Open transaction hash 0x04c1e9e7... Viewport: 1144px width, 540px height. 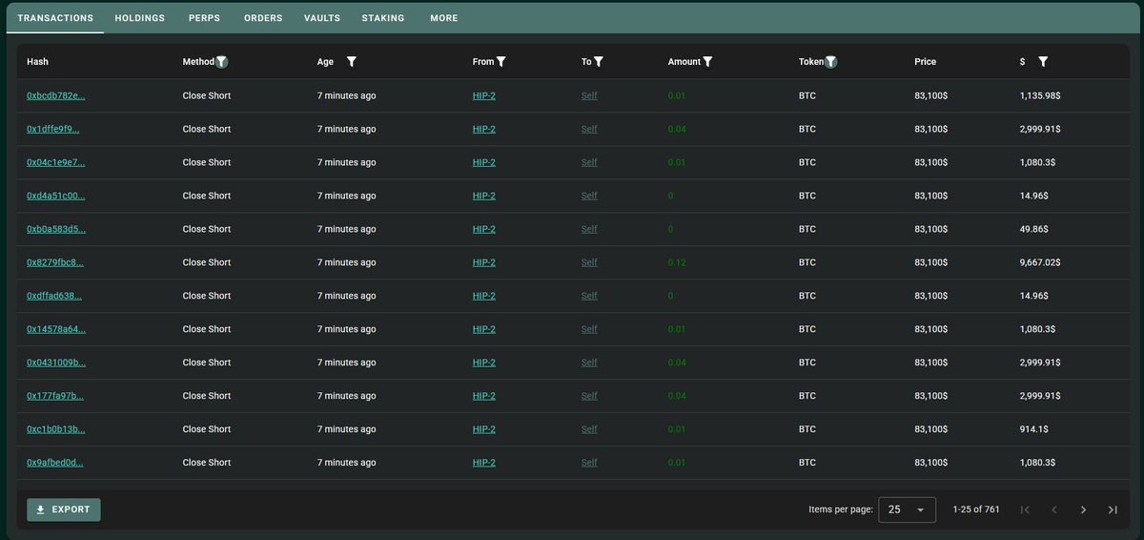(55, 162)
